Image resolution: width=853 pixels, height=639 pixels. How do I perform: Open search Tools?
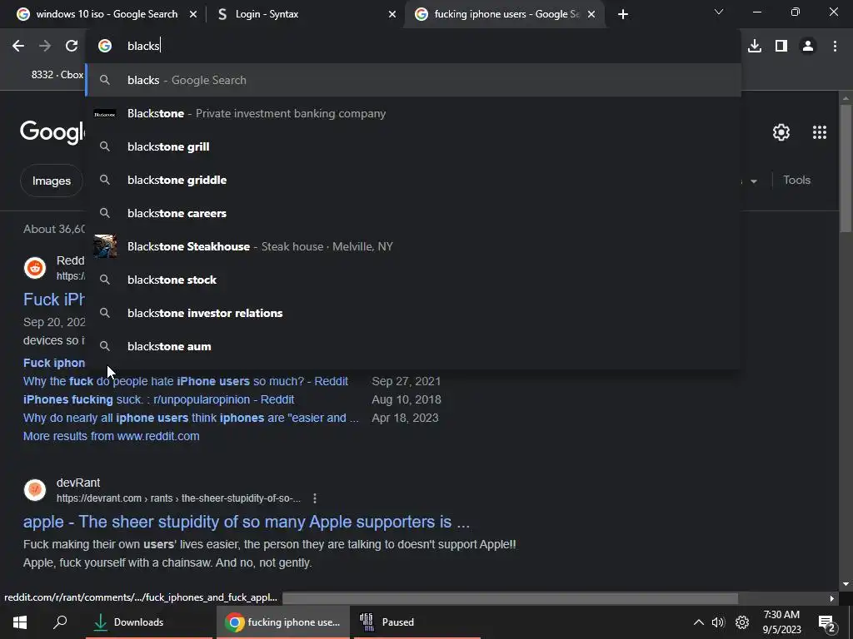(x=796, y=181)
